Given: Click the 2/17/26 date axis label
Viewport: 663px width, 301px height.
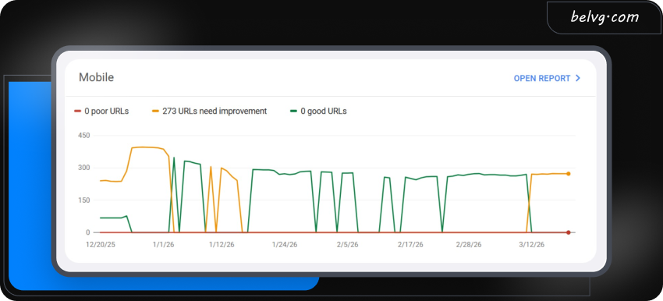Looking at the screenshot, I should coord(410,245).
